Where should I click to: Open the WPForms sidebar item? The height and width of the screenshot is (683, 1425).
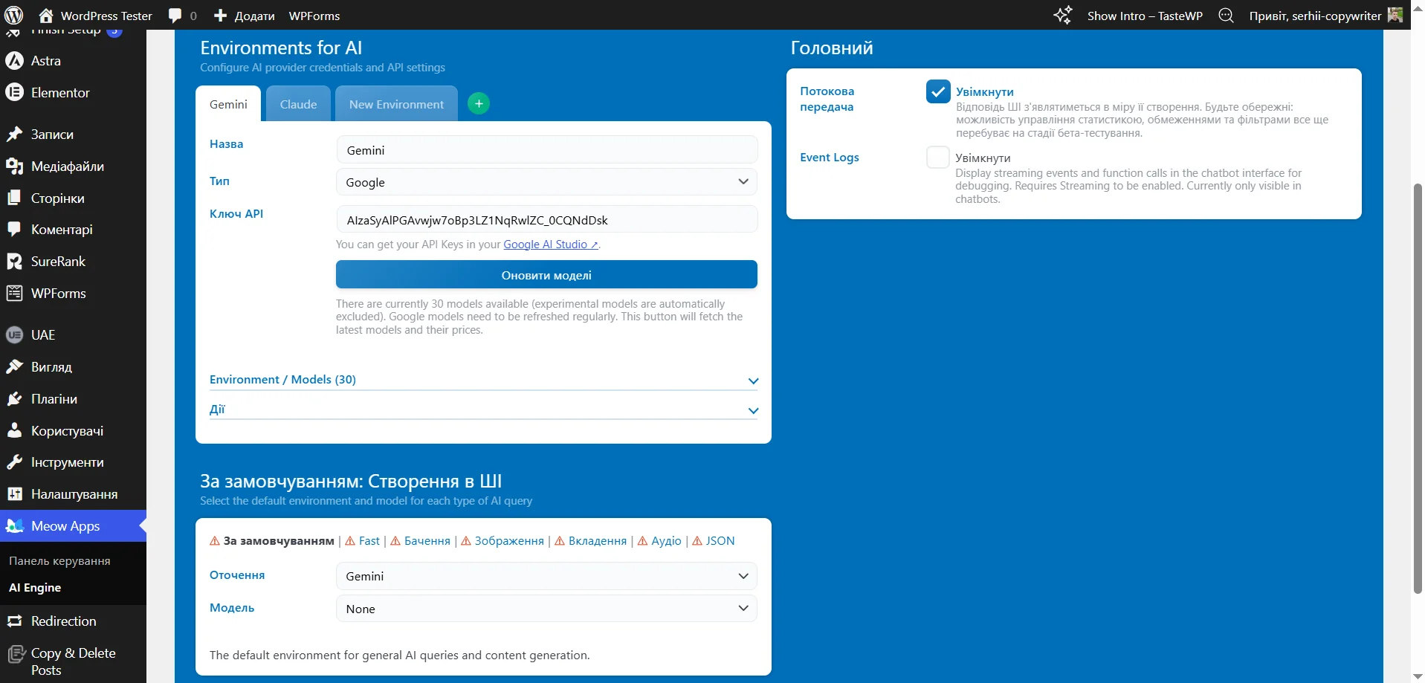pos(57,293)
